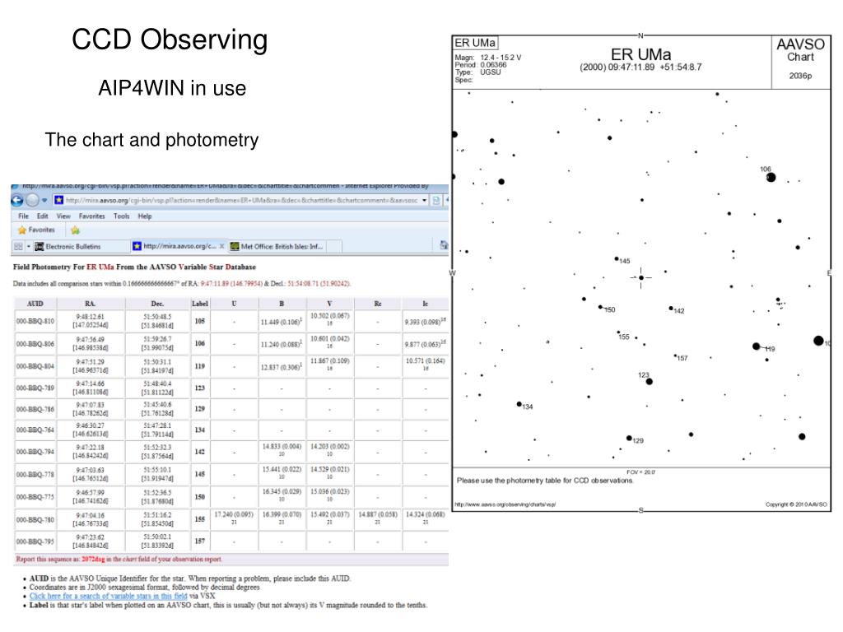Click the red ER UMa link in the page heading
Image resolution: width=843 pixels, height=632 pixels.
(x=100, y=267)
